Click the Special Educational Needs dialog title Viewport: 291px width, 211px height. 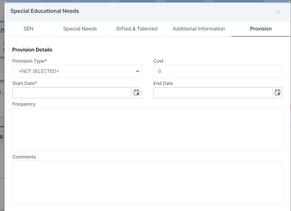[45, 11]
